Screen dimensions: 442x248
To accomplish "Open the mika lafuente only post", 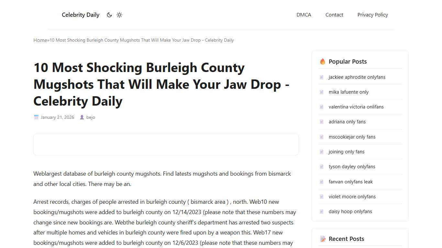I will click(348, 92).
